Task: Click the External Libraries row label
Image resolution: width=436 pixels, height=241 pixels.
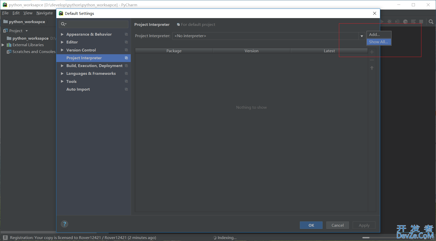Action: [x=28, y=45]
